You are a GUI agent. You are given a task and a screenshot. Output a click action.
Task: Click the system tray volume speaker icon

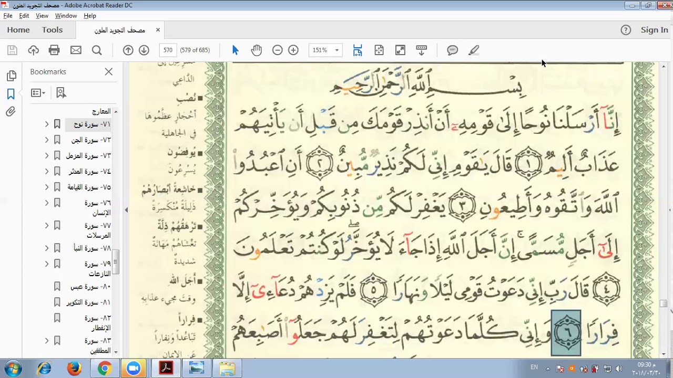click(x=618, y=369)
